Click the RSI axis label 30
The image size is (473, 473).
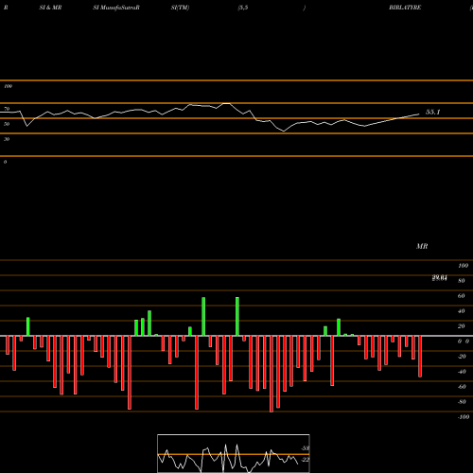point(7,139)
